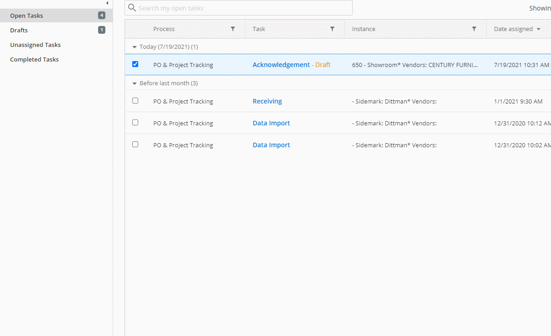Select the 650 - Showroom instance text

(x=415, y=65)
